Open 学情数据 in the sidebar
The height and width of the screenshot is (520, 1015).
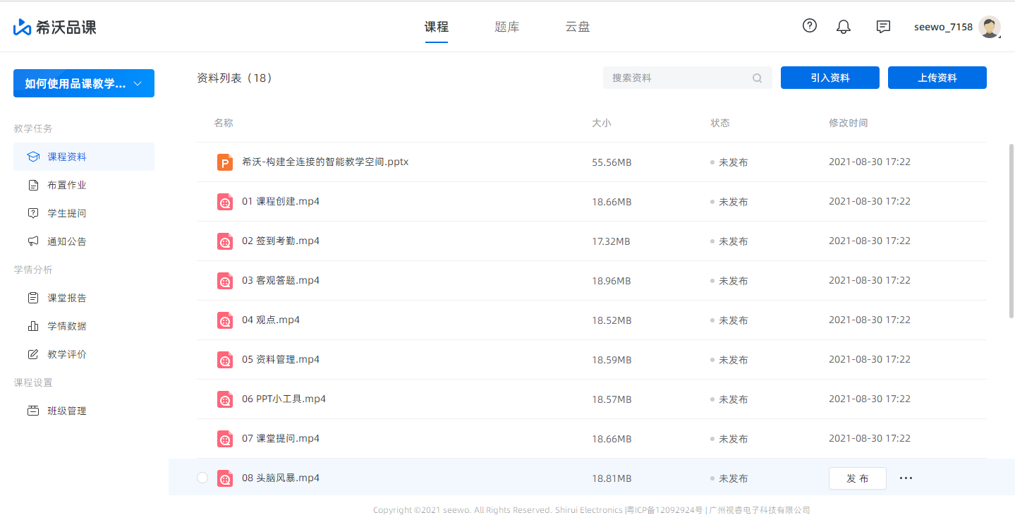click(x=67, y=326)
